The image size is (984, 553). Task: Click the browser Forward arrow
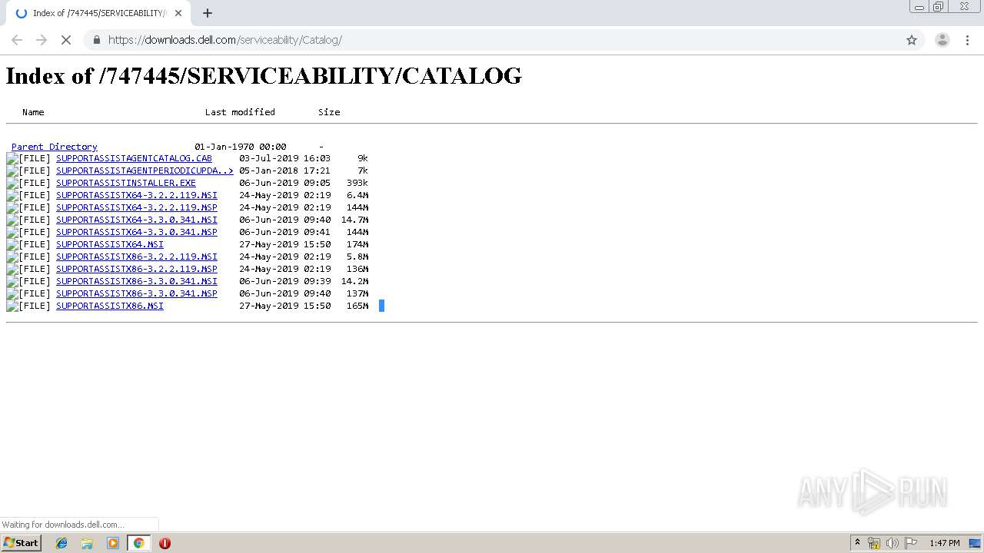[x=42, y=40]
